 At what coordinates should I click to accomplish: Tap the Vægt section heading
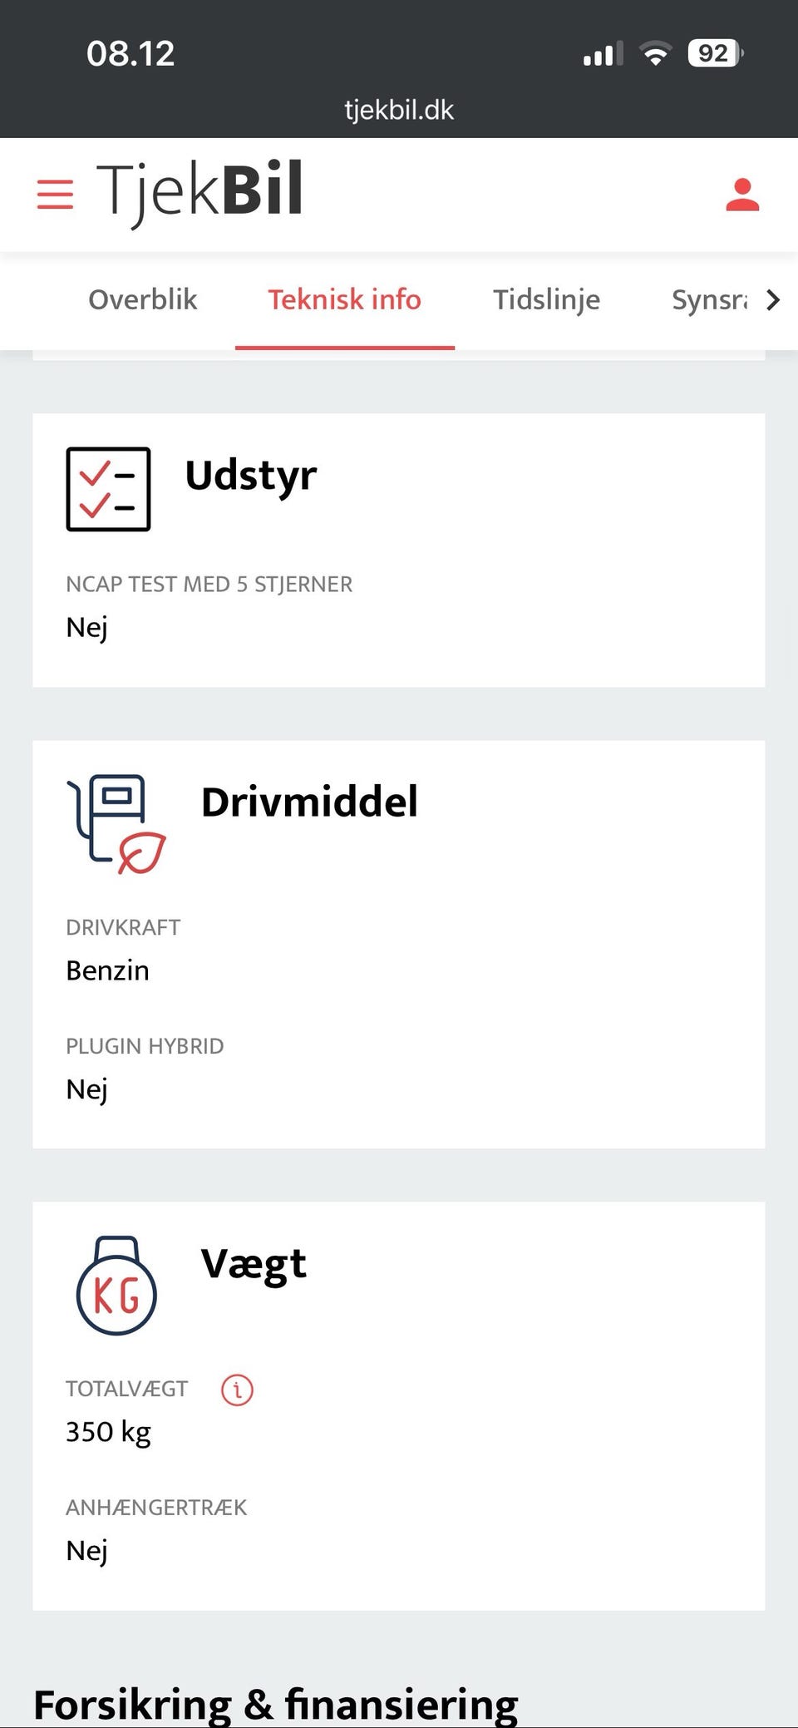pyautogui.click(x=254, y=1264)
